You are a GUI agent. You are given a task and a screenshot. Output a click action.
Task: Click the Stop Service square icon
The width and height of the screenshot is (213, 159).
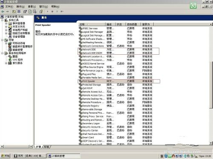52,11
